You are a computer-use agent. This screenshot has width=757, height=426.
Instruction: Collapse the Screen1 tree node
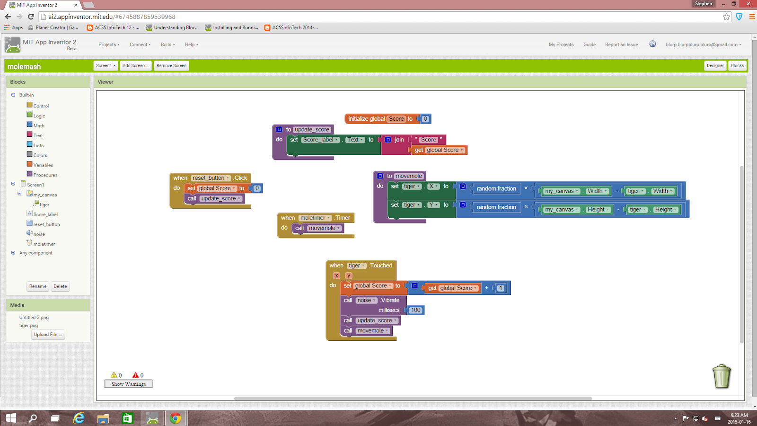pyautogui.click(x=13, y=184)
